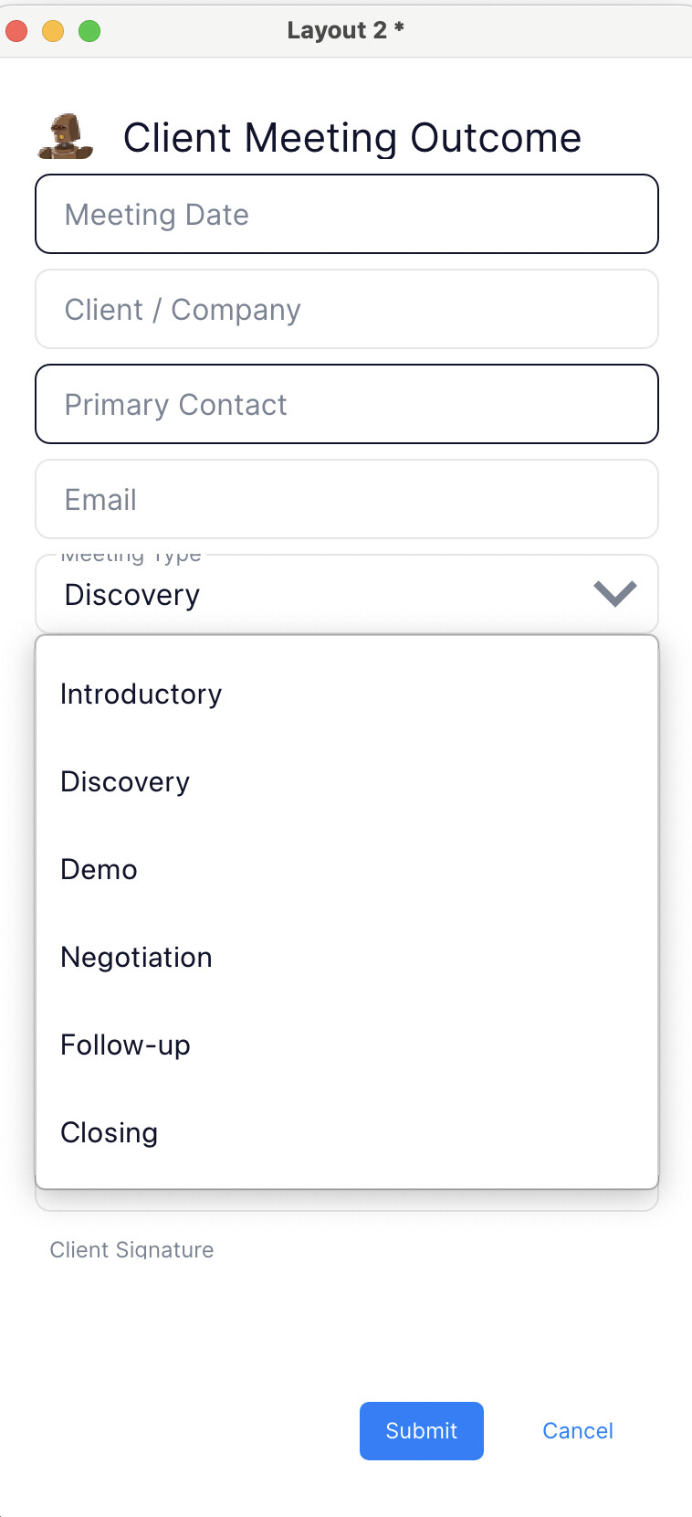Image resolution: width=692 pixels, height=1517 pixels.
Task: Select Introductory from the dropdown list
Action: [x=142, y=695]
